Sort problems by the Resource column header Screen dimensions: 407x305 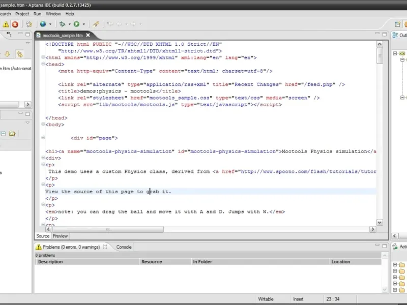click(x=152, y=262)
